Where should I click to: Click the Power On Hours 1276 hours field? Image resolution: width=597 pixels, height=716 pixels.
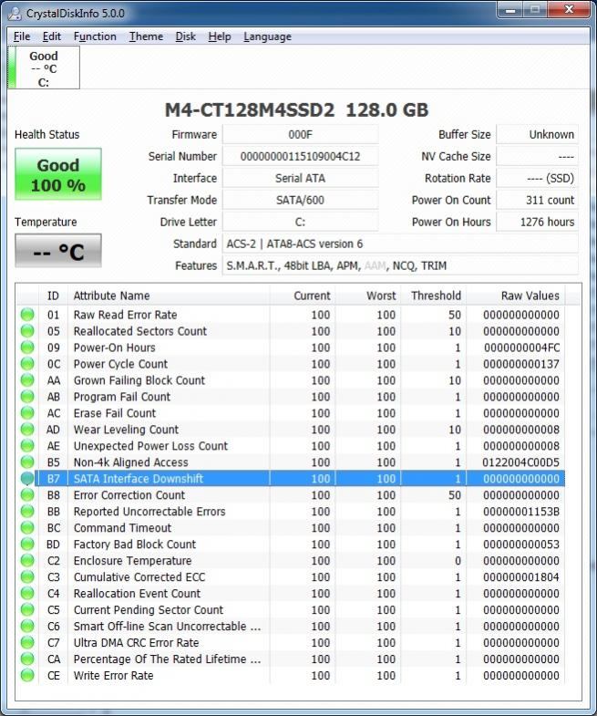[x=537, y=222]
